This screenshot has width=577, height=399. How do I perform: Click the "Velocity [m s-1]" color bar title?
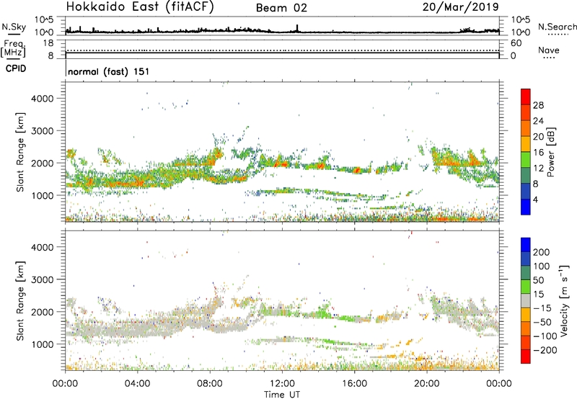coord(564,300)
